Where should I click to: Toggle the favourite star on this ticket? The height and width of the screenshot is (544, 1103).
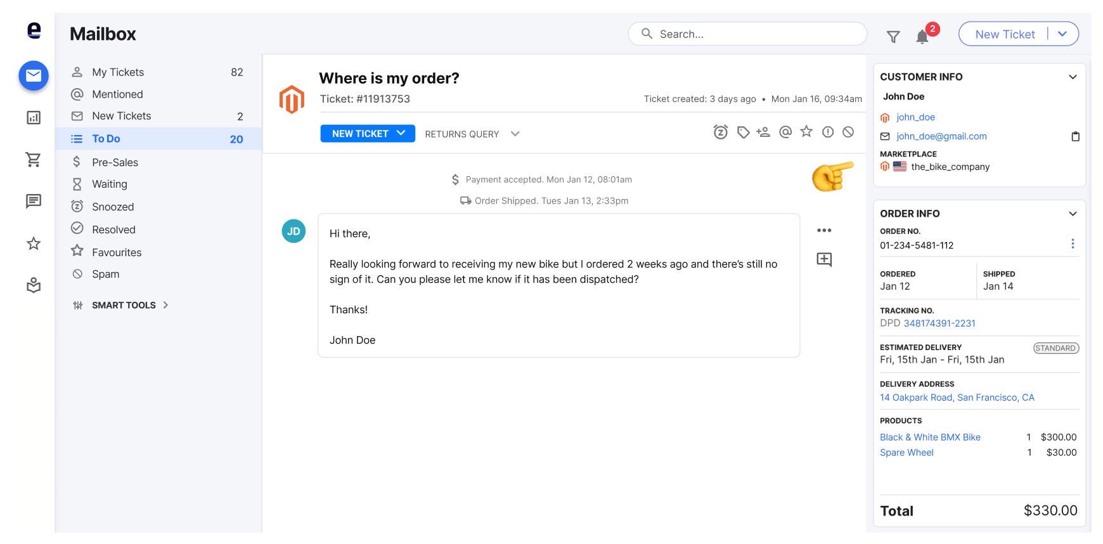coord(806,131)
